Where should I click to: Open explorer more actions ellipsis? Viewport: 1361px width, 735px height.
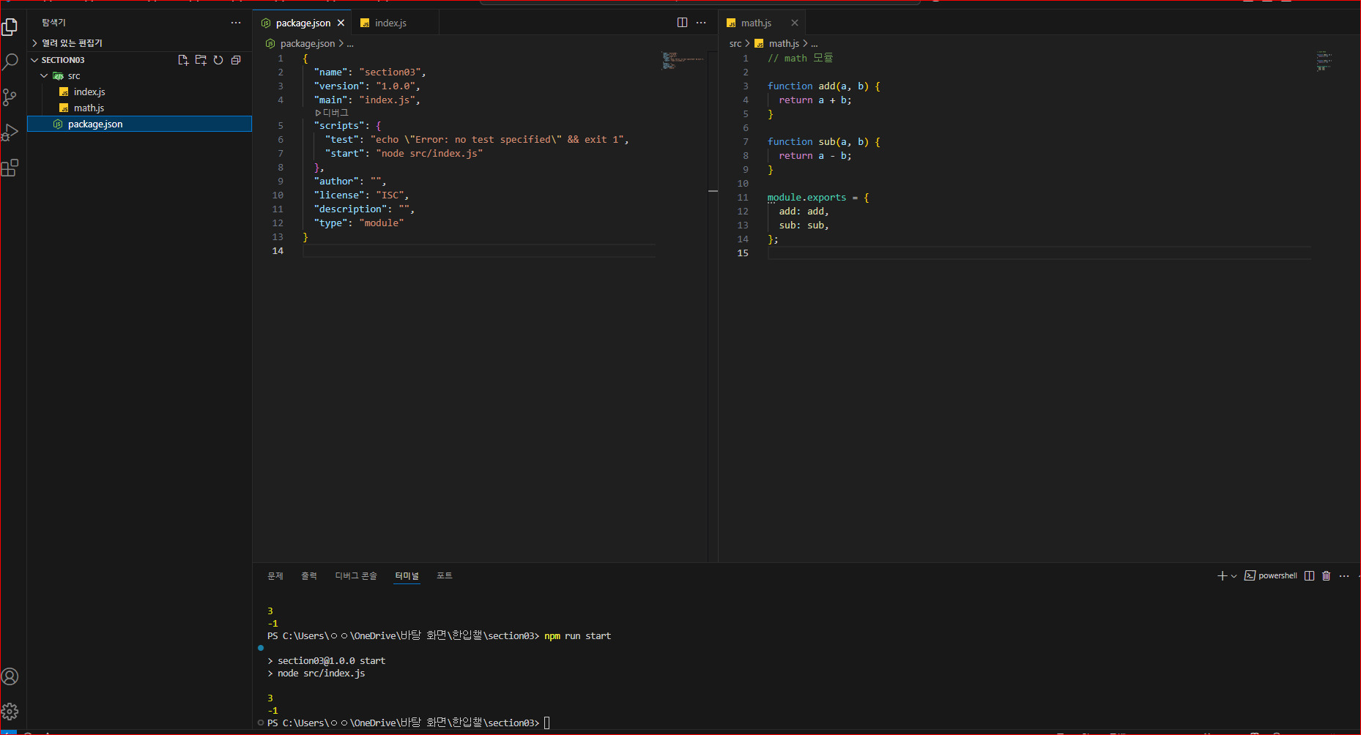[x=236, y=23]
